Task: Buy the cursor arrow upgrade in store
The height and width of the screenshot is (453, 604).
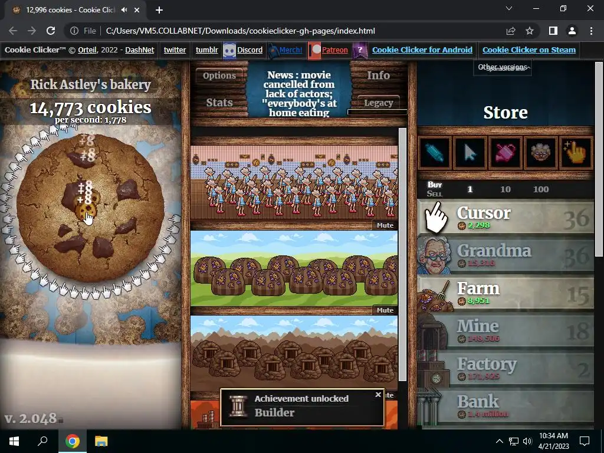Action: pos(470,153)
